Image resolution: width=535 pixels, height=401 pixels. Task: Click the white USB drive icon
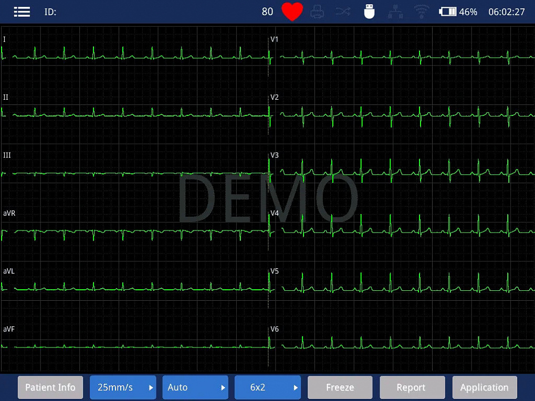click(369, 12)
